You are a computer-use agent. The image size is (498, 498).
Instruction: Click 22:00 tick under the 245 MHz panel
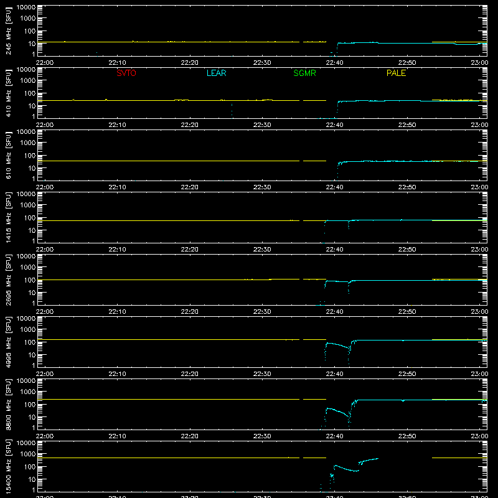[x=45, y=63]
